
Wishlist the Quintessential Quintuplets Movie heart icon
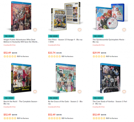click(124, 30)
